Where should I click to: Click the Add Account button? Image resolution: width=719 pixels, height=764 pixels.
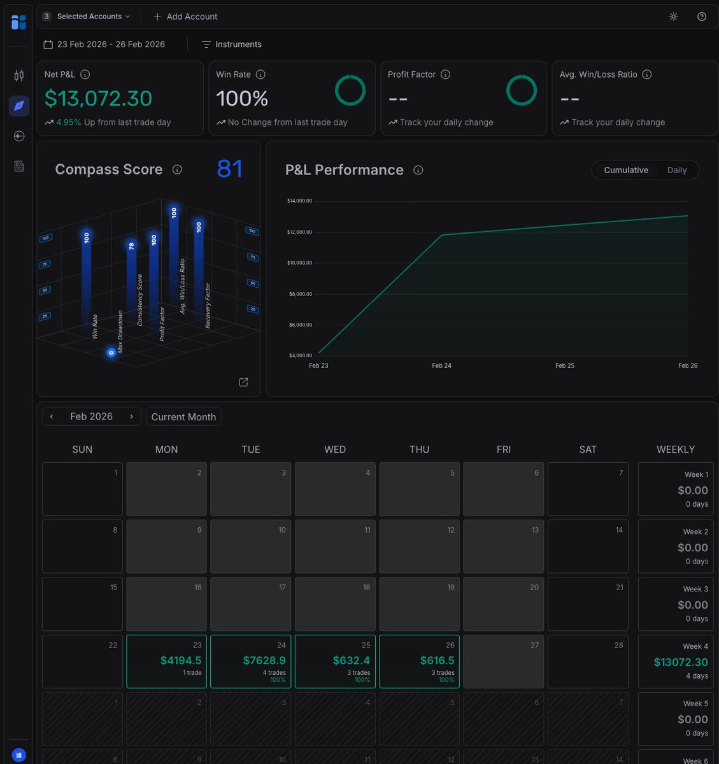point(185,17)
